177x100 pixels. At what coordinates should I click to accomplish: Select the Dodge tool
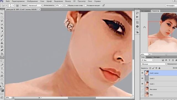[x=2, y=61]
